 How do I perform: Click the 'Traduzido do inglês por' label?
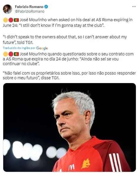(19, 48)
